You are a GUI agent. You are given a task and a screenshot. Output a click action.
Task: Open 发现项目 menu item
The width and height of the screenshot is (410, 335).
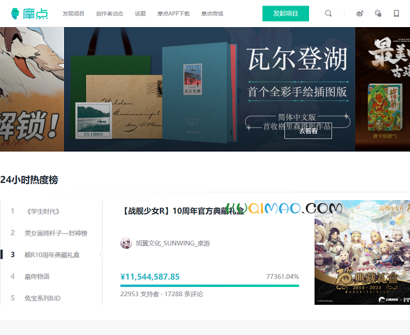click(73, 14)
